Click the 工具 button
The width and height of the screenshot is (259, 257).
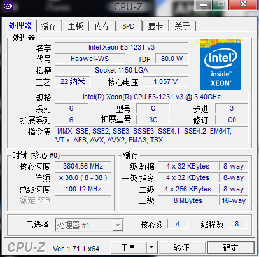tap(129, 247)
